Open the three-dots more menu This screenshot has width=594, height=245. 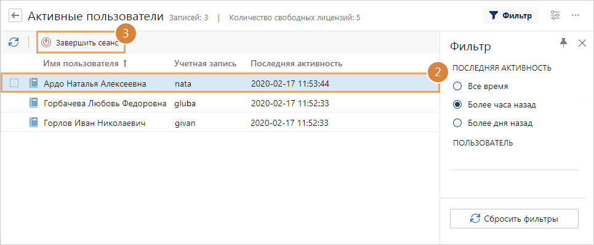[x=576, y=15]
